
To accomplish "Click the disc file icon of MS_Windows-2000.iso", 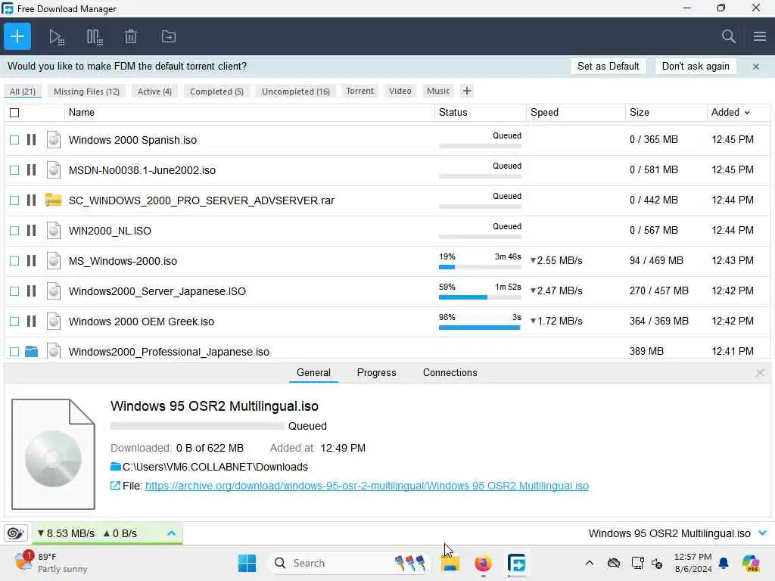I will 54,261.
